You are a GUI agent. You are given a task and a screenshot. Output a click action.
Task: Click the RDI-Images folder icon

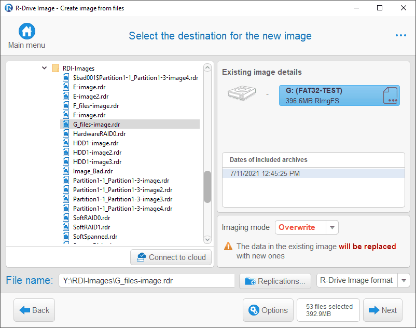pyautogui.click(x=56, y=68)
